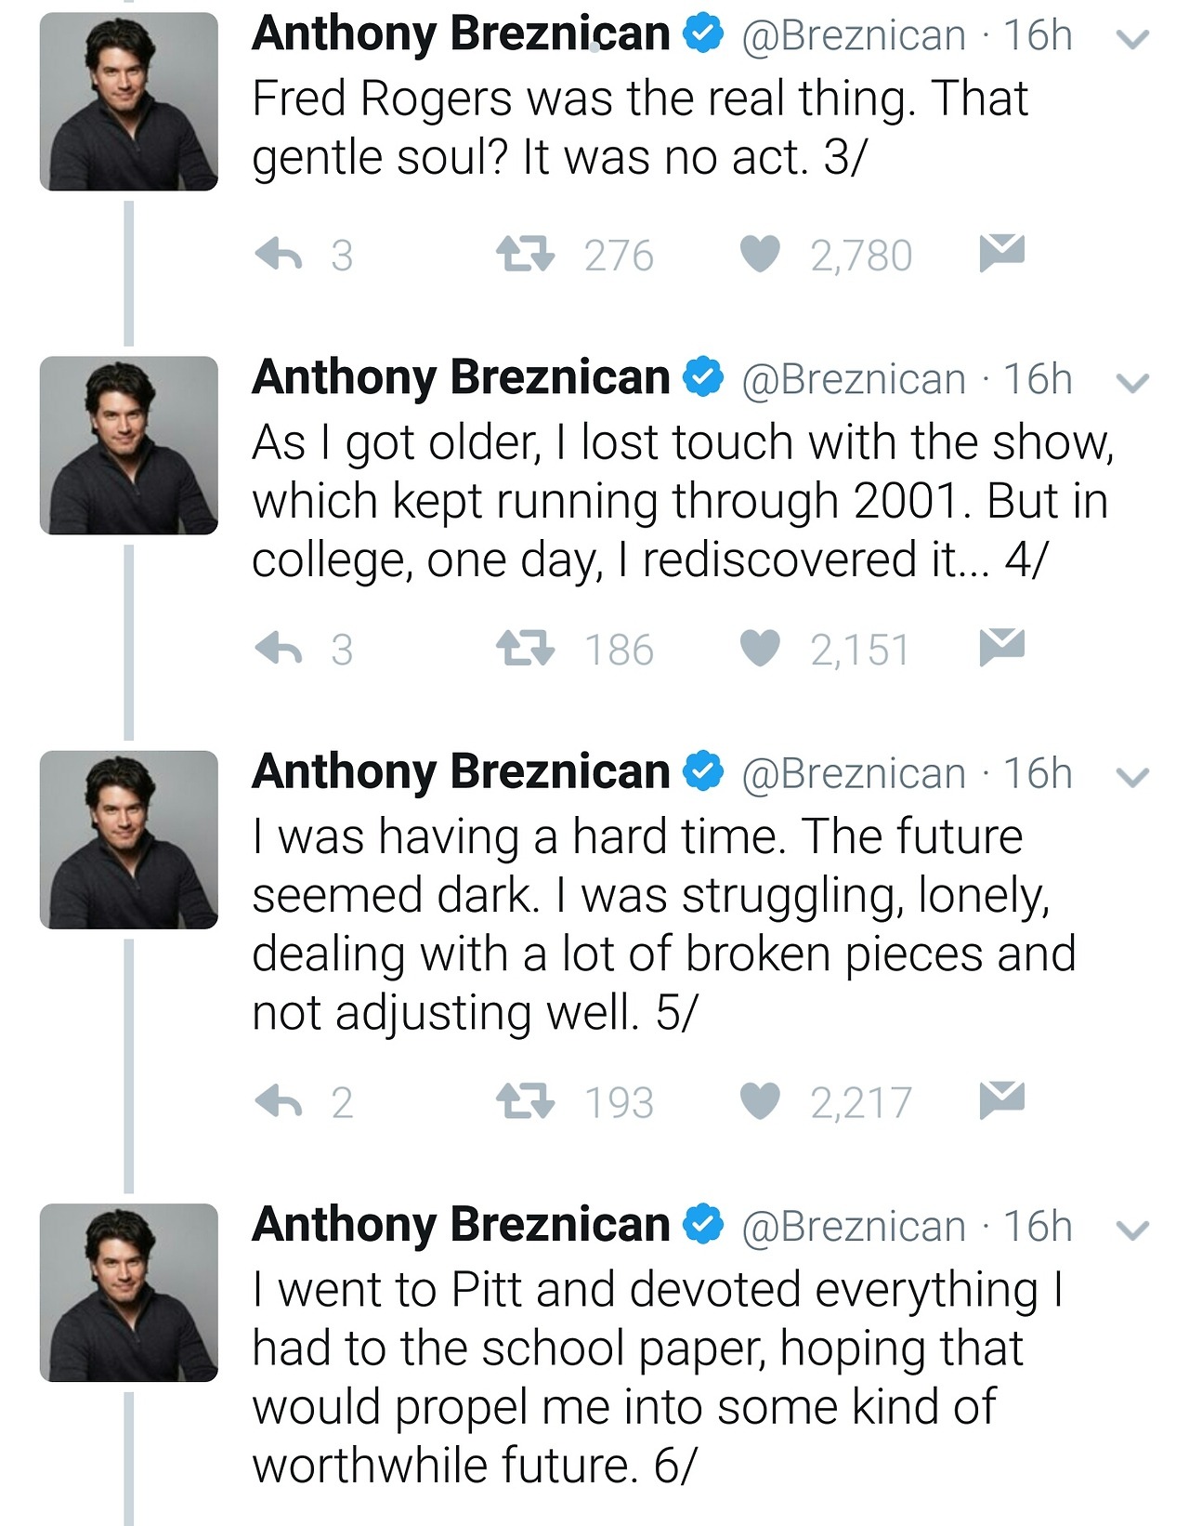This screenshot has width=1189, height=1526.
Task: Open Anthony Breznican's name on the 6/ tweet
Action: click(x=461, y=1225)
